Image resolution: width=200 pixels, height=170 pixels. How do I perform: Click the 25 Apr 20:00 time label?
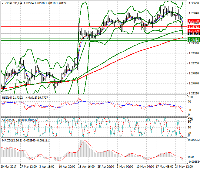click(106, 167)
